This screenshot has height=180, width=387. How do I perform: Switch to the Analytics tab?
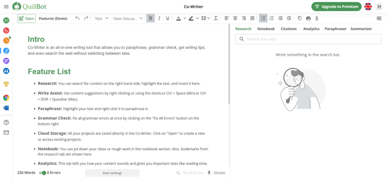pos(311,29)
